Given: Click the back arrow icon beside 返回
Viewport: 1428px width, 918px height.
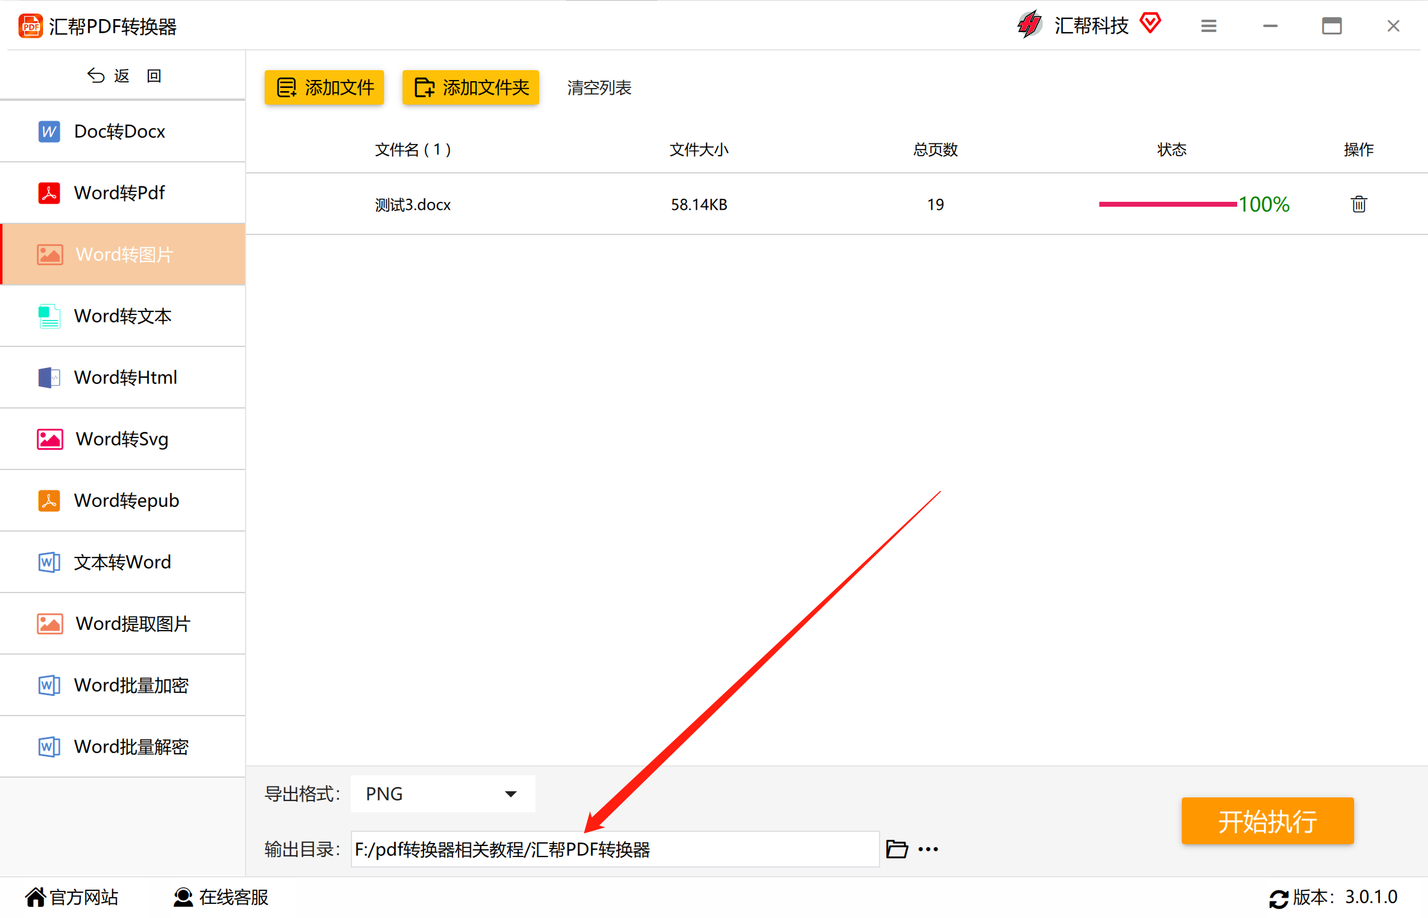Looking at the screenshot, I should 95,76.
